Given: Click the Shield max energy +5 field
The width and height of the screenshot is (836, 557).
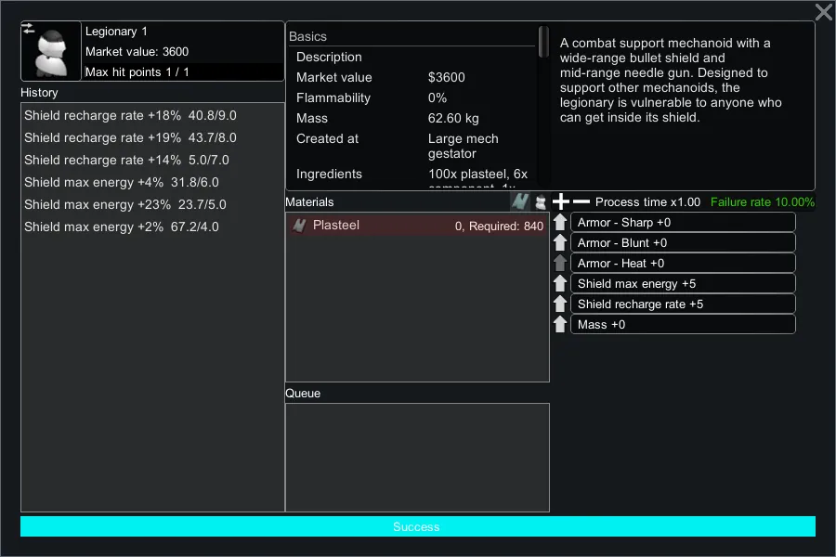Looking at the screenshot, I should [x=683, y=284].
